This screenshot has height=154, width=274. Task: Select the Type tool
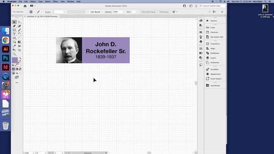(14, 34)
